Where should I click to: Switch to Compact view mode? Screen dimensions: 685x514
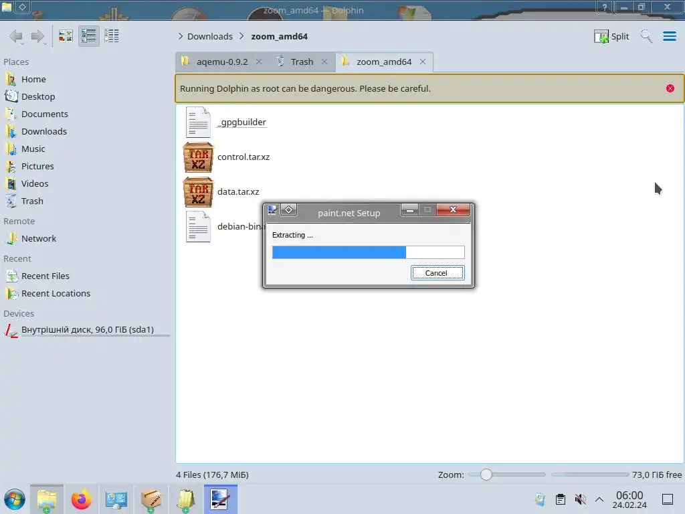pos(89,36)
